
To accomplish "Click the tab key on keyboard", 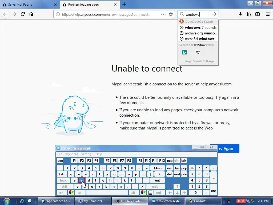I will tap(62, 174).
